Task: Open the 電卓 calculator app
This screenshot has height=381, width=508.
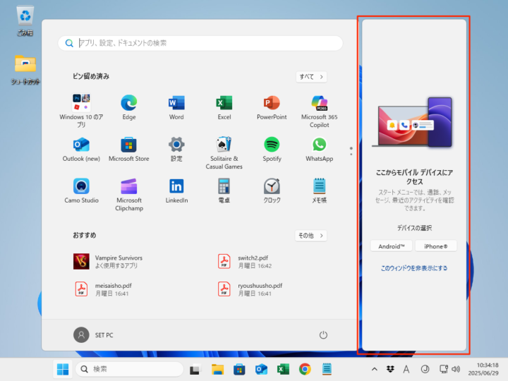Action: click(224, 190)
